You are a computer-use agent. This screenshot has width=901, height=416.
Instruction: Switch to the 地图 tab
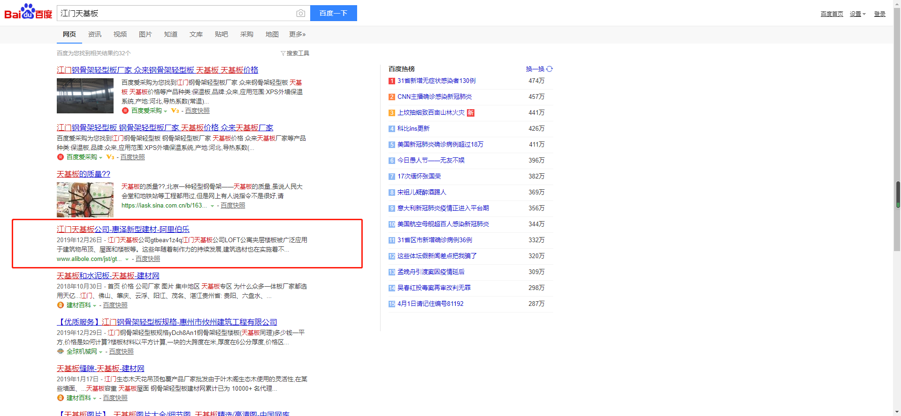pyautogui.click(x=272, y=34)
